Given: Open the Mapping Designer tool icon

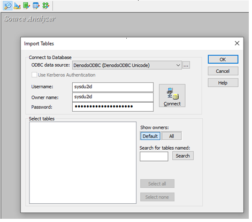Looking at the screenshot, I should (x=45, y=6).
